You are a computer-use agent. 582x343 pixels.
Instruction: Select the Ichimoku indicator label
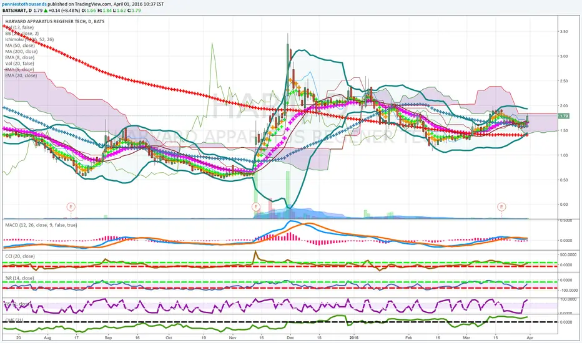tap(29, 39)
